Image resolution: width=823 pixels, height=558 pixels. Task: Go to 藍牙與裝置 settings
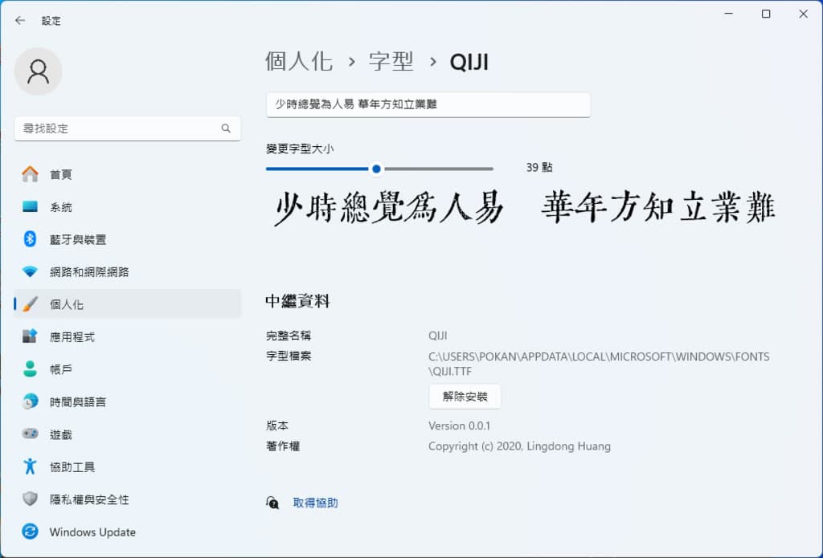pyautogui.click(x=128, y=239)
